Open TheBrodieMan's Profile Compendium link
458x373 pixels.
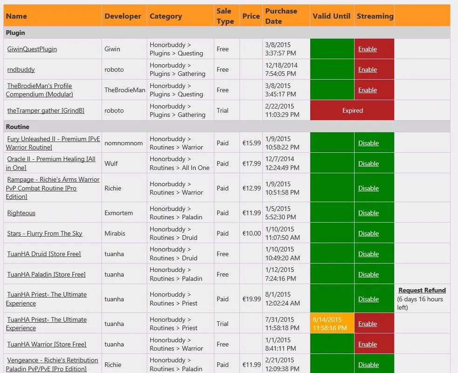pyautogui.click(x=40, y=90)
